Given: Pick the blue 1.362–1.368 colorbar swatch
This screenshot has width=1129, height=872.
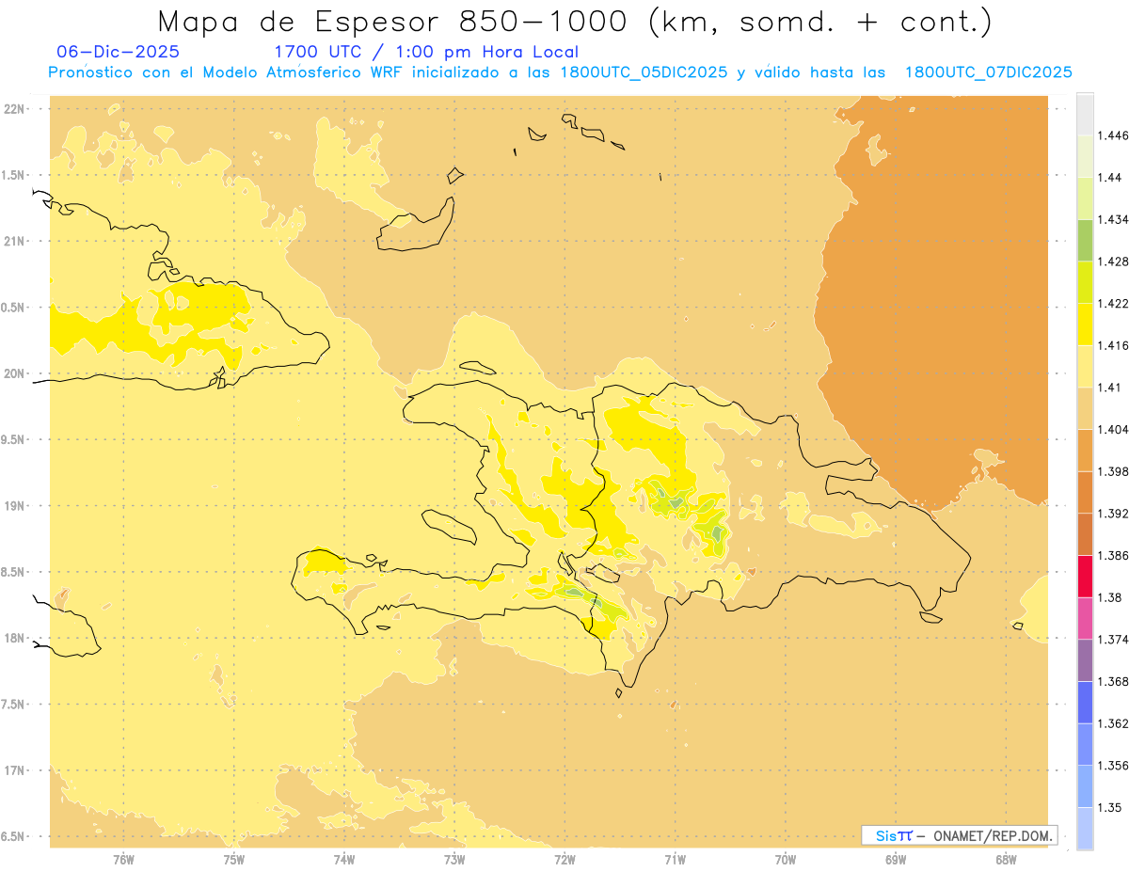Looking at the screenshot, I should point(1085,703).
